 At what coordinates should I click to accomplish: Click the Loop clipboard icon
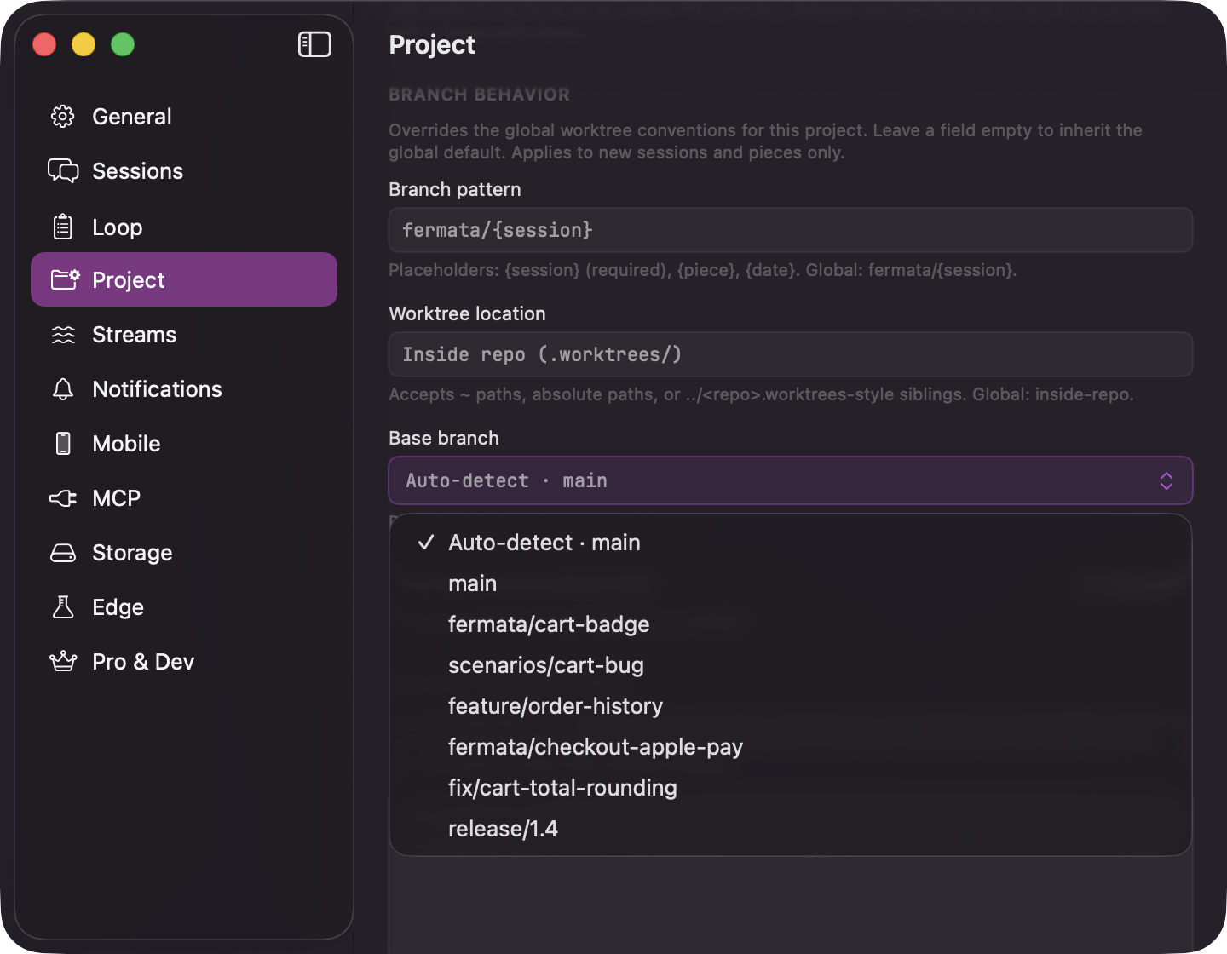(x=63, y=227)
